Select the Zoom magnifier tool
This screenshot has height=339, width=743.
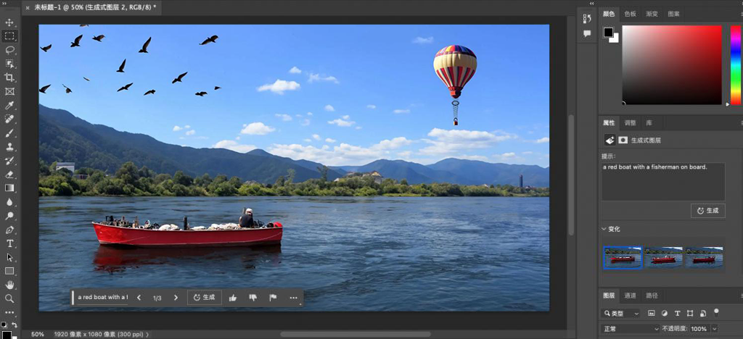[x=9, y=298]
